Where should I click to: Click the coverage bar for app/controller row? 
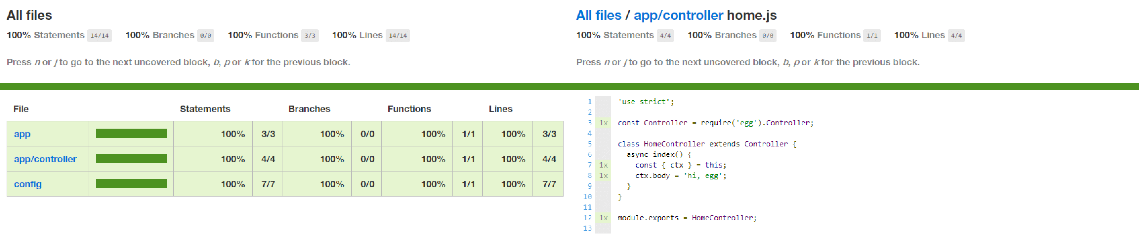[131, 159]
